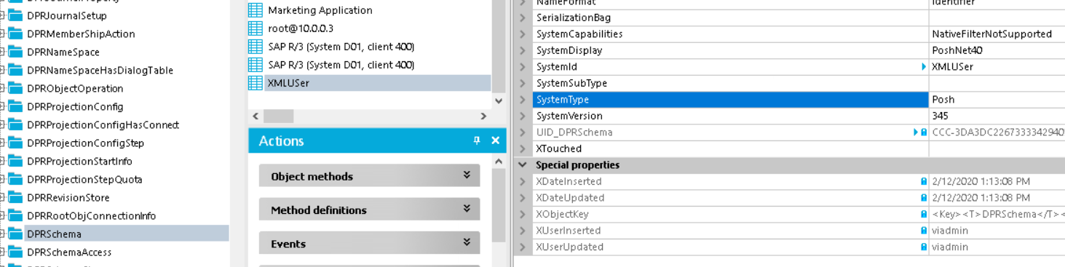Click the folder icon beside DPRNameSpaceHasDialogTable
This screenshot has width=1065, height=267.
coord(15,70)
